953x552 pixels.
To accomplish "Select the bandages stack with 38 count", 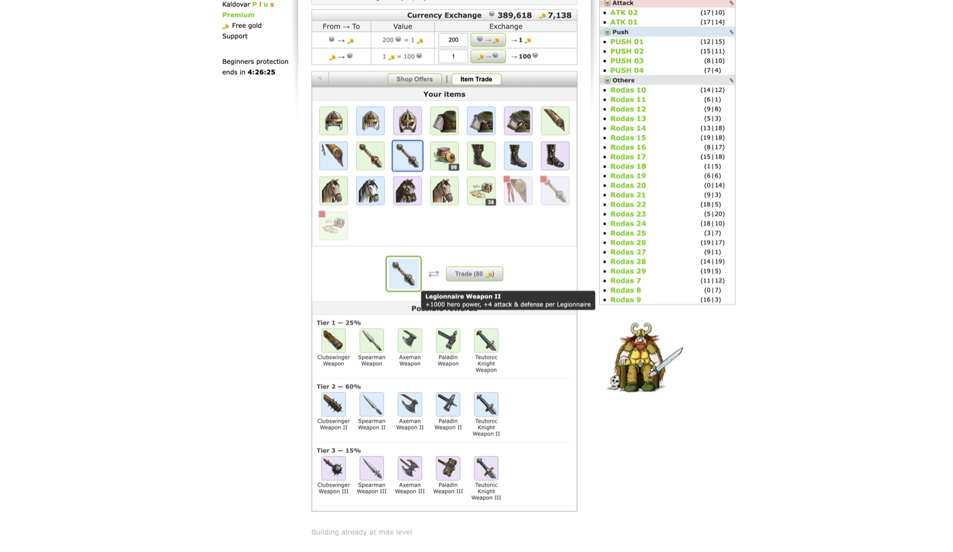I will point(481,191).
